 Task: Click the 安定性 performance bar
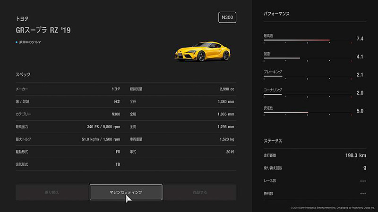[308, 112]
